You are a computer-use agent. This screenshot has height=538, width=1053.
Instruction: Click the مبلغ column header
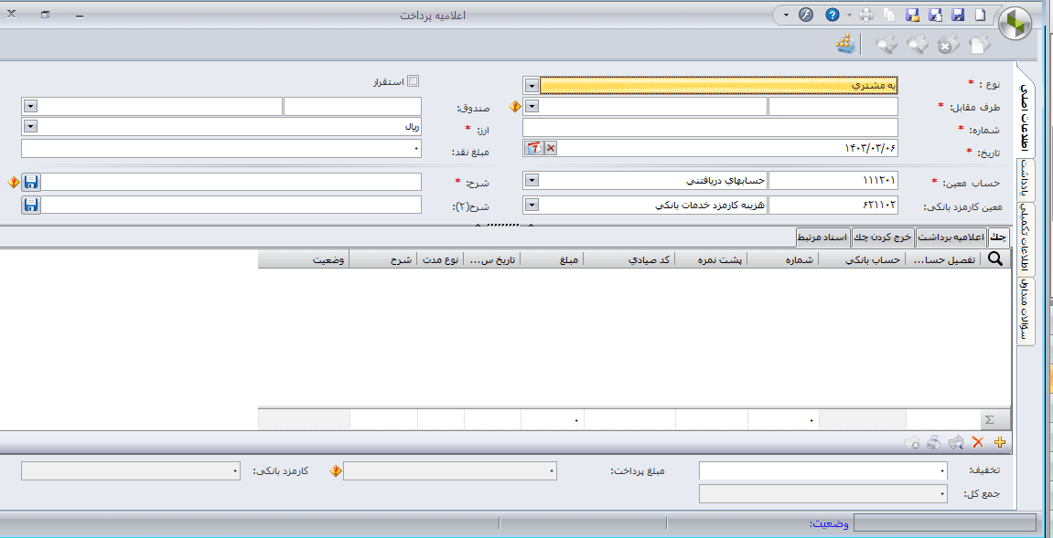(552, 260)
